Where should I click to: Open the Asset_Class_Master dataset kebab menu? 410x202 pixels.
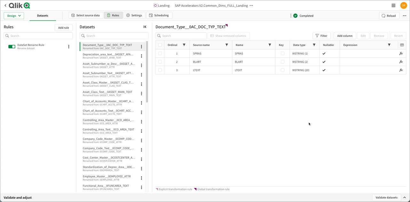click(141, 84)
